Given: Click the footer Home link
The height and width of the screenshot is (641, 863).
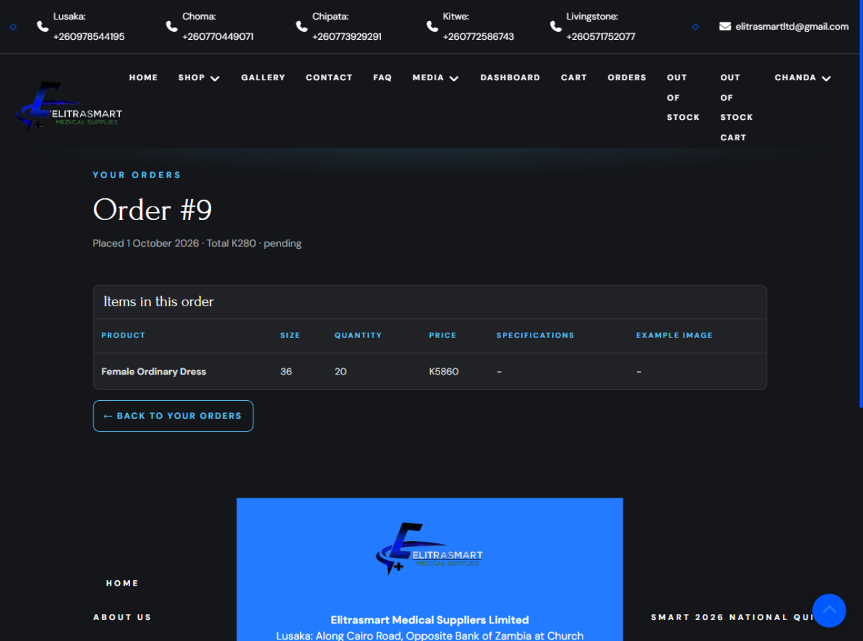Looking at the screenshot, I should pos(122,583).
